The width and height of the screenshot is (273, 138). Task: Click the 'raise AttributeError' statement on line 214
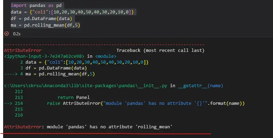(146, 103)
